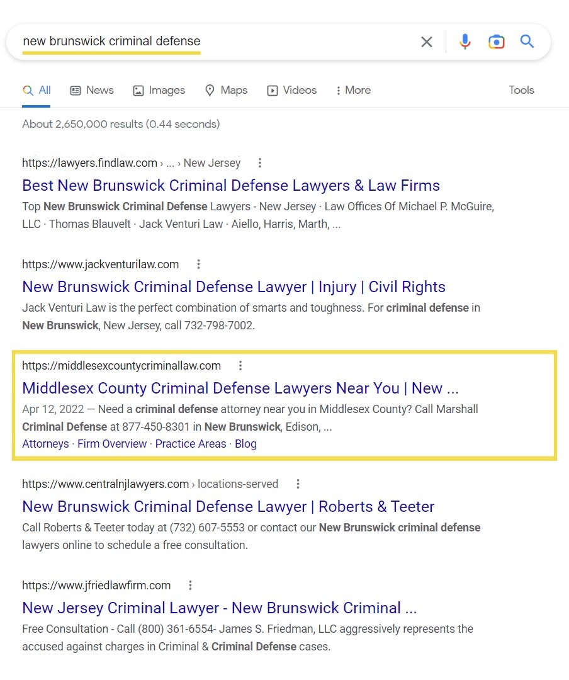Screen dimensions: 569x680
Task: Expand the More search filters menu
Action: 353,90
